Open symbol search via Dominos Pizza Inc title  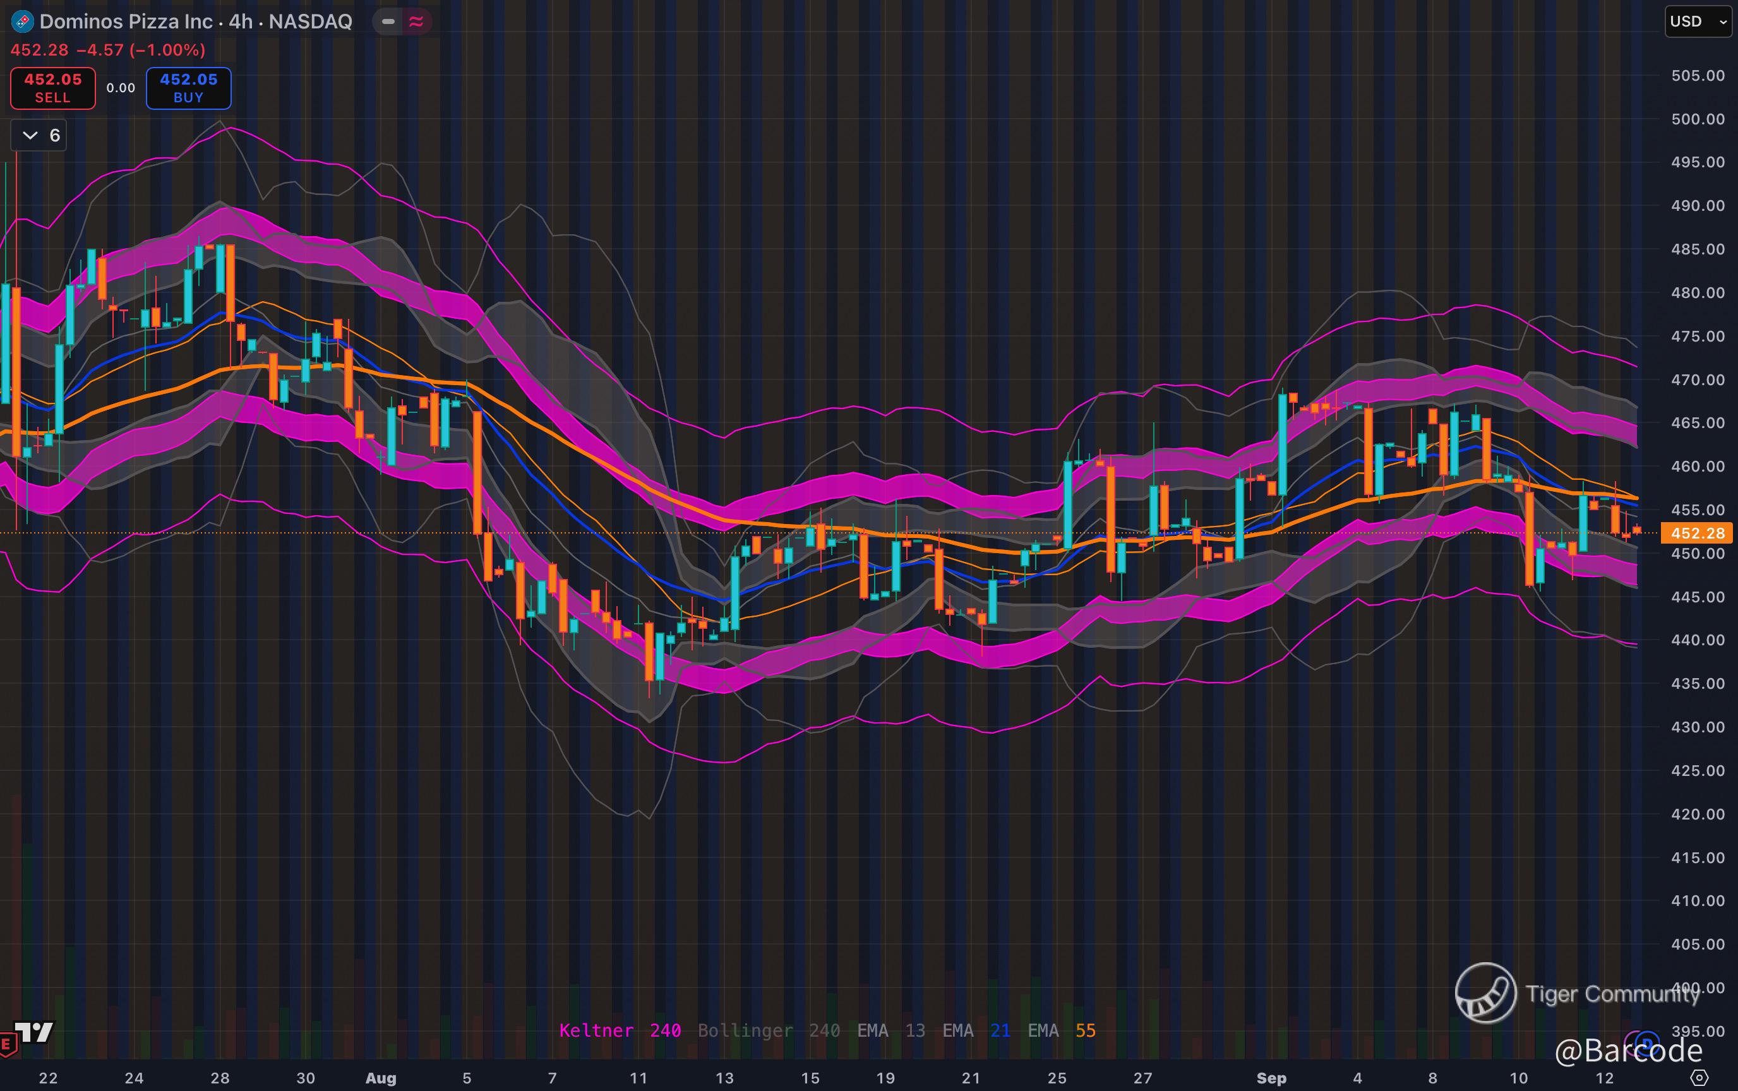click(126, 21)
